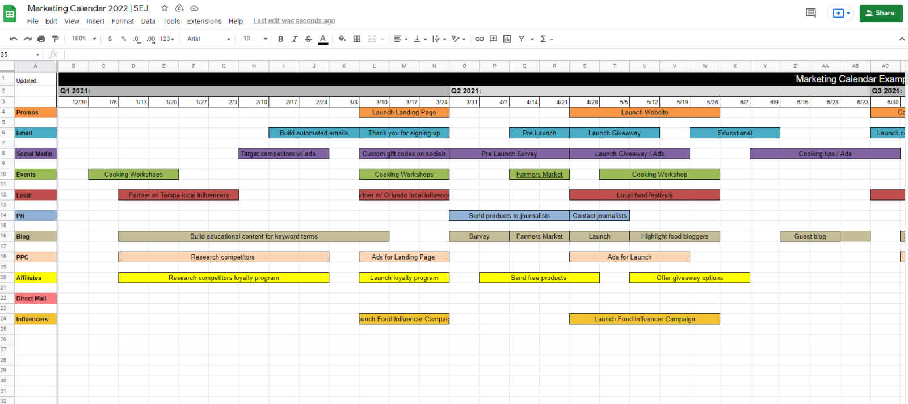Open the Arial font dropdown
The height and width of the screenshot is (404, 908).
(x=209, y=39)
